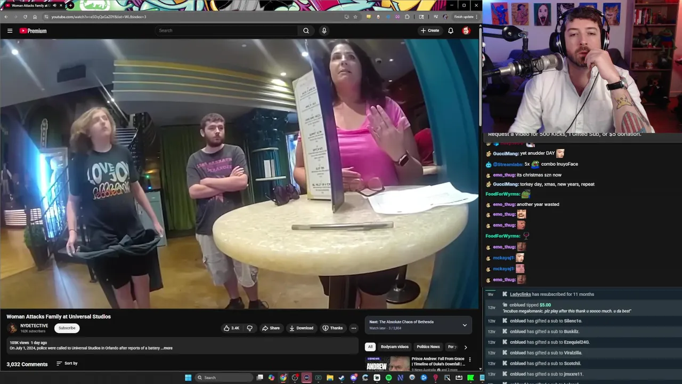Open the Prince Andrew video thumbnail
Image resolution: width=682 pixels, height=384 pixels.
coord(387,363)
